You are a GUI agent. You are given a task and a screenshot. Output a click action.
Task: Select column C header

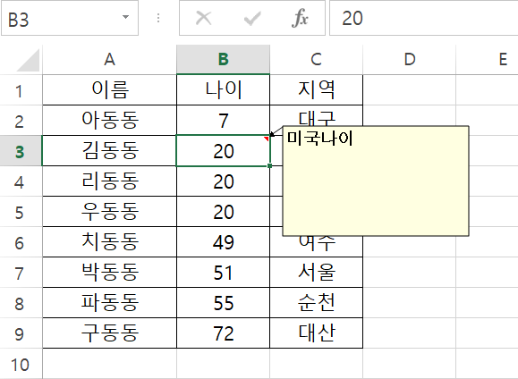click(x=316, y=60)
